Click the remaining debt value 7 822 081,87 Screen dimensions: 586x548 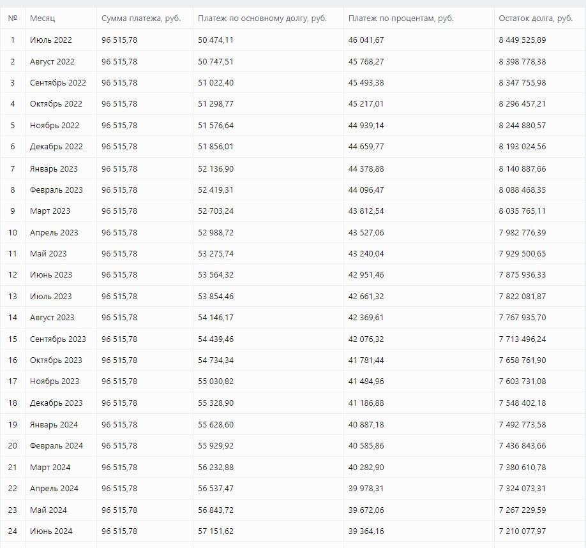point(522,297)
